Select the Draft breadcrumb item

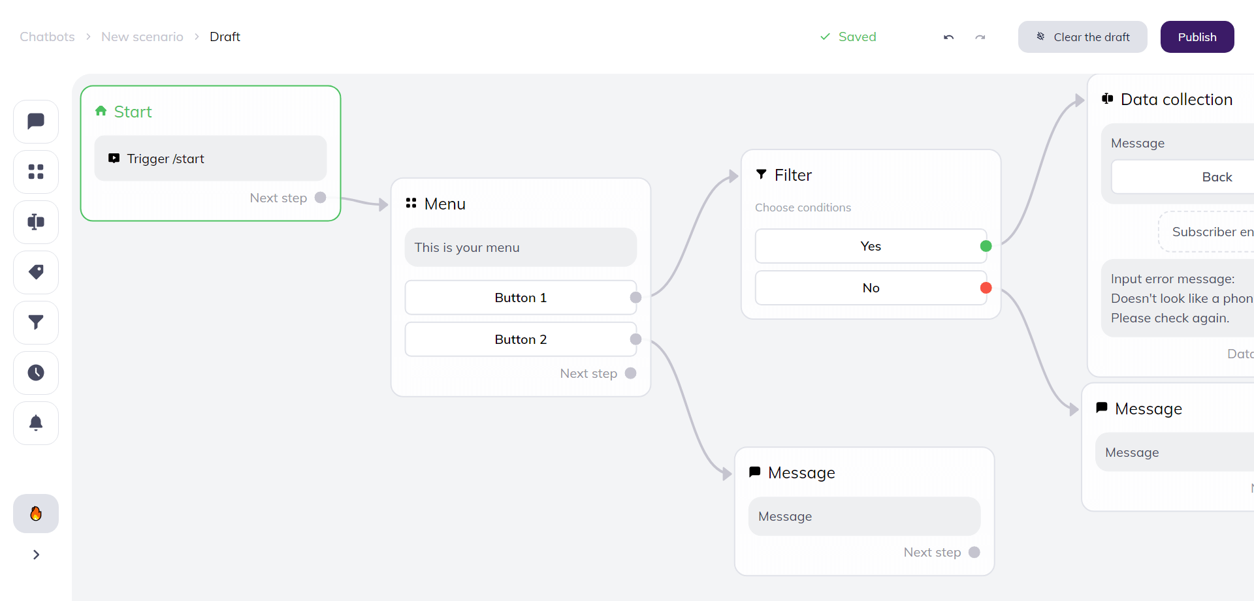[x=225, y=37]
